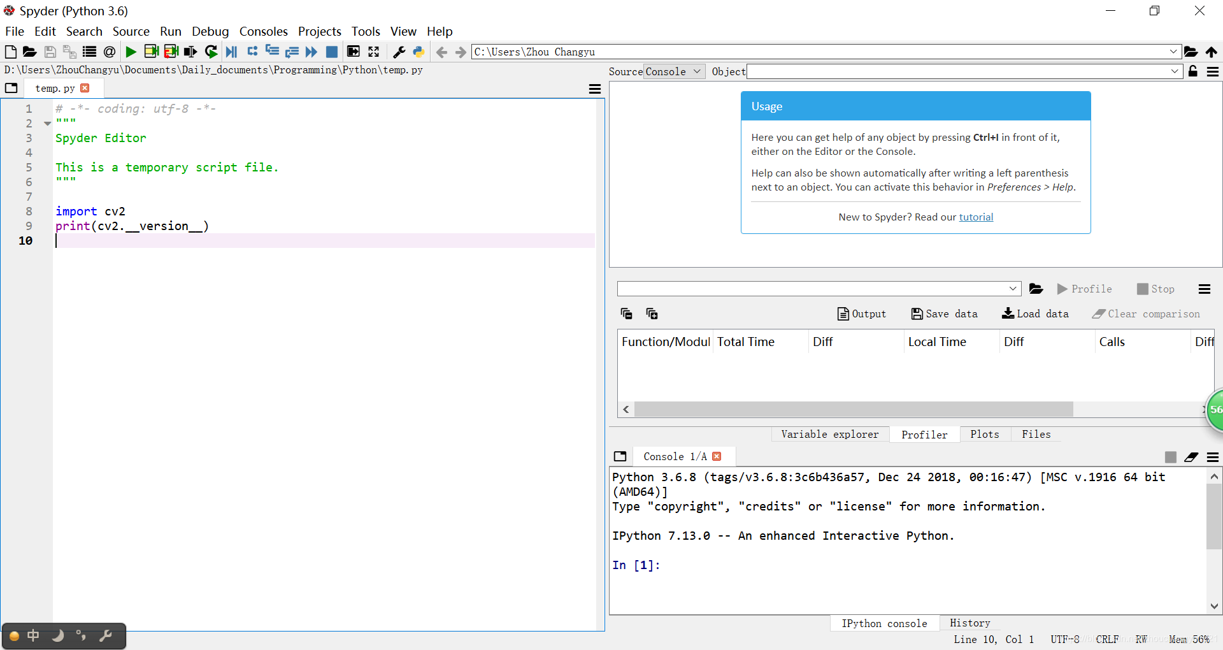Open the Spyder tutorial link
This screenshot has width=1223, height=650.
click(x=976, y=217)
